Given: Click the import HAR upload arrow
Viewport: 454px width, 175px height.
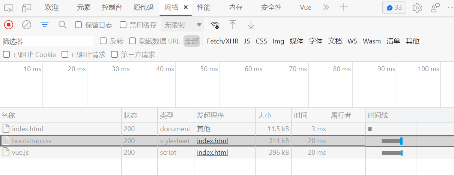Looking at the screenshot, I should pos(233,25).
